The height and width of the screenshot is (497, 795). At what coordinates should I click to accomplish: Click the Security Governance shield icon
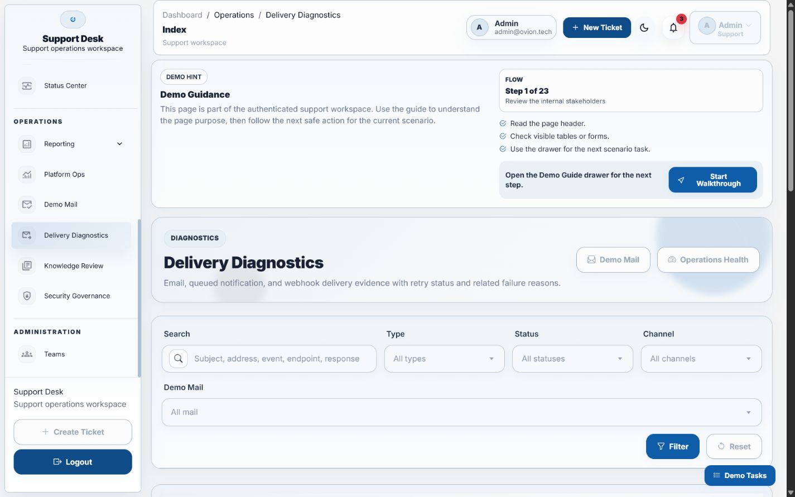point(27,296)
